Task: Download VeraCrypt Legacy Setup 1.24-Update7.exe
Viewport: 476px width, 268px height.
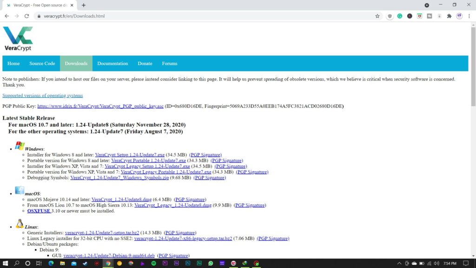Action: (x=147, y=166)
